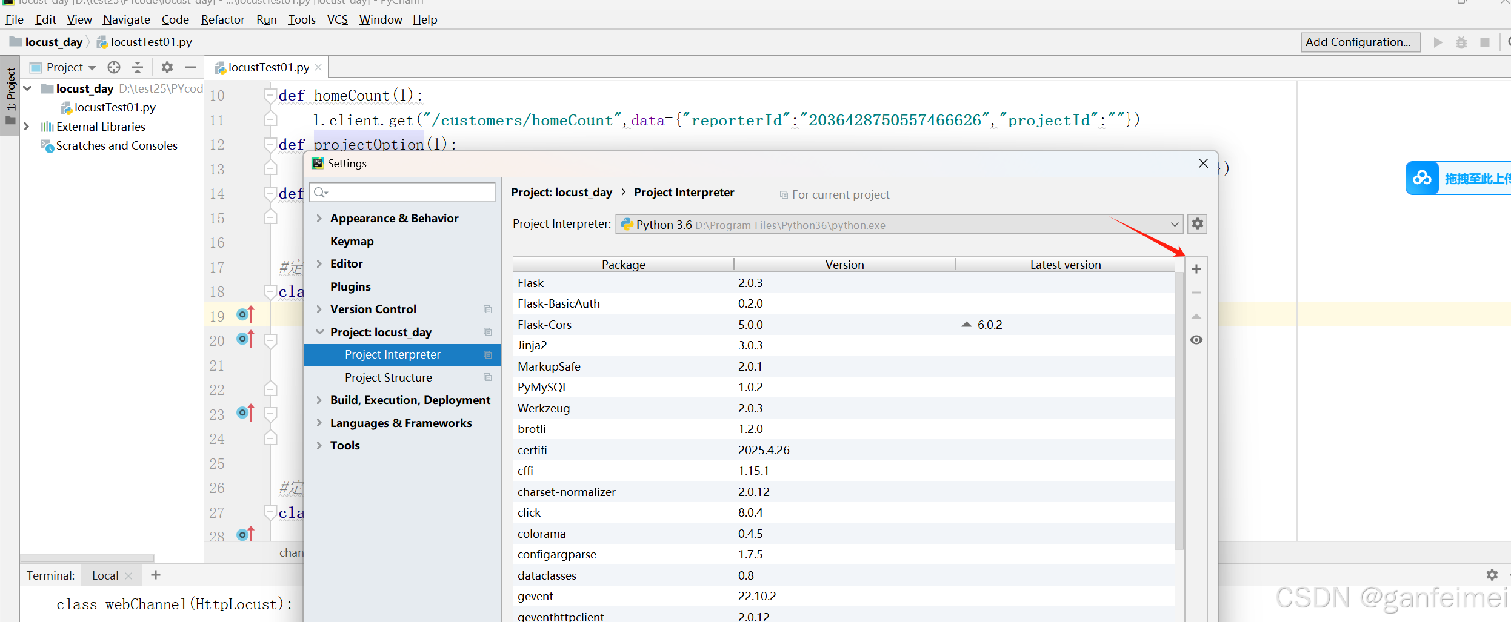1511x622 pixels.
Task: Open locustTest01.py in project tree
Action: tap(108, 107)
